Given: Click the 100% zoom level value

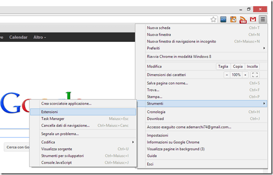Looking at the screenshot, I should point(236,75).
